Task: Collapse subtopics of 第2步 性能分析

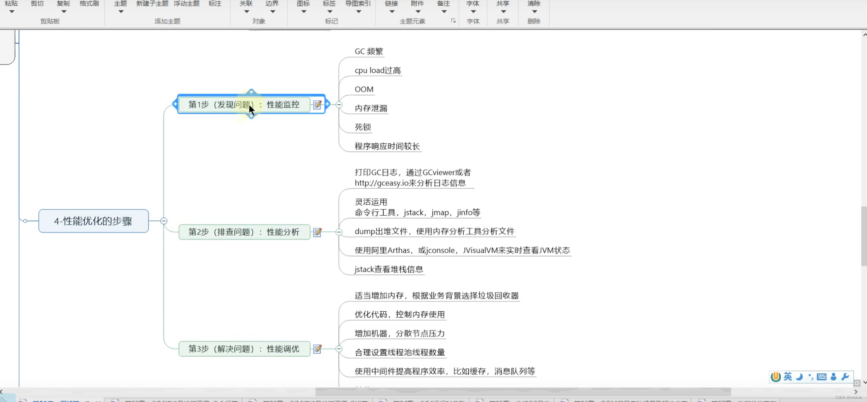Action: tap(339, 232)
